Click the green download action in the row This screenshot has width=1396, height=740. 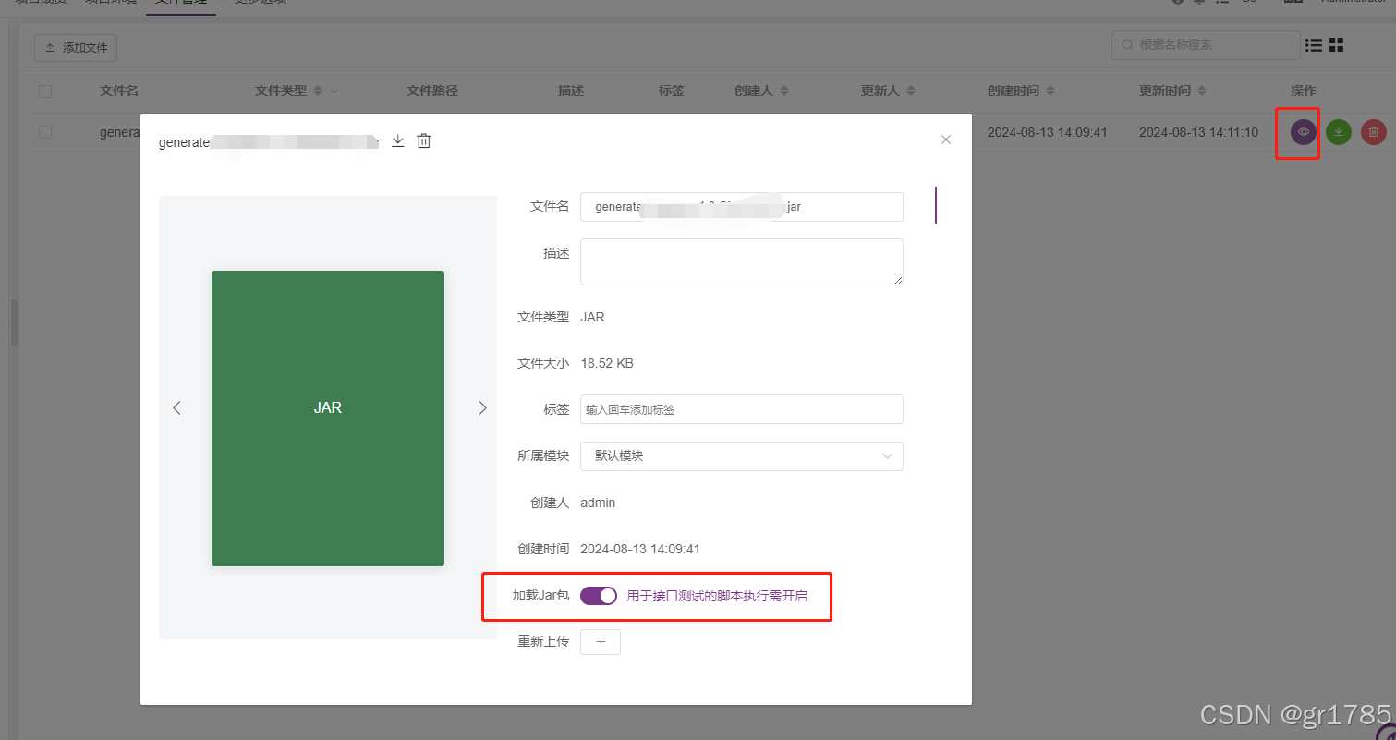coord(1339,132)
